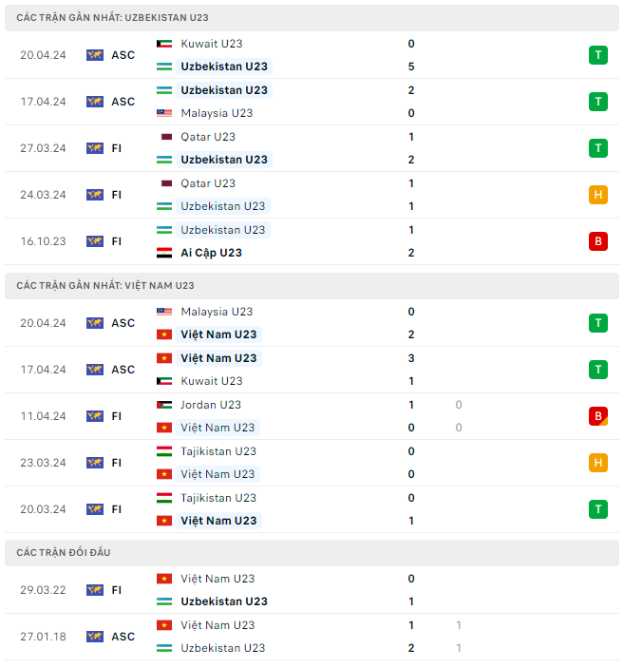Screen dimensions: 624x668
Task: Click the ASC label on 27.01.18 match
Action: coord(123,637)
